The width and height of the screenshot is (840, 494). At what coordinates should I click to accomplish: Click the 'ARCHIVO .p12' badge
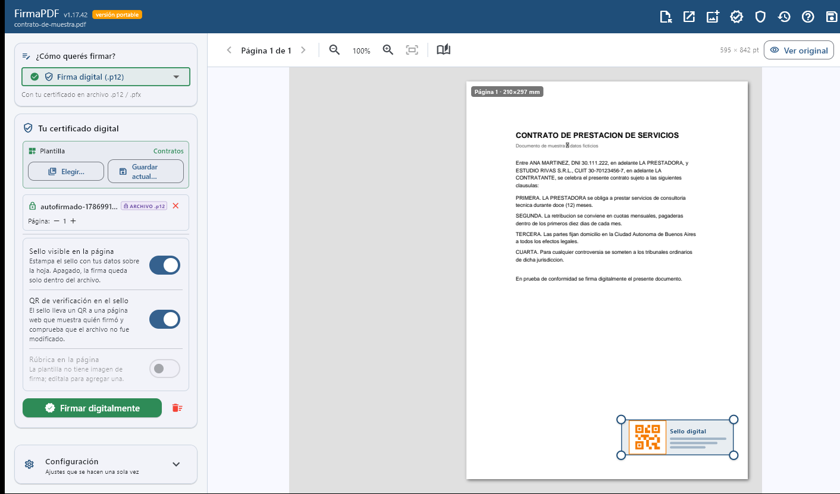tap(143, 206)
